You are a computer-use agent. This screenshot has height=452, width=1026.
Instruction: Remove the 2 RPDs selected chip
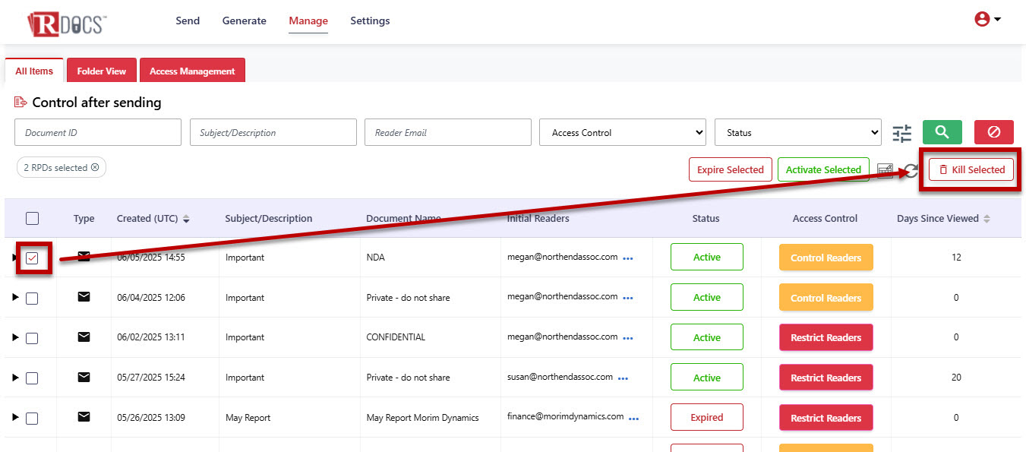(x=95, y=168)
